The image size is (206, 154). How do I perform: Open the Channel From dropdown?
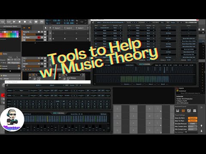pyautogui.click(x=10, y=60)
